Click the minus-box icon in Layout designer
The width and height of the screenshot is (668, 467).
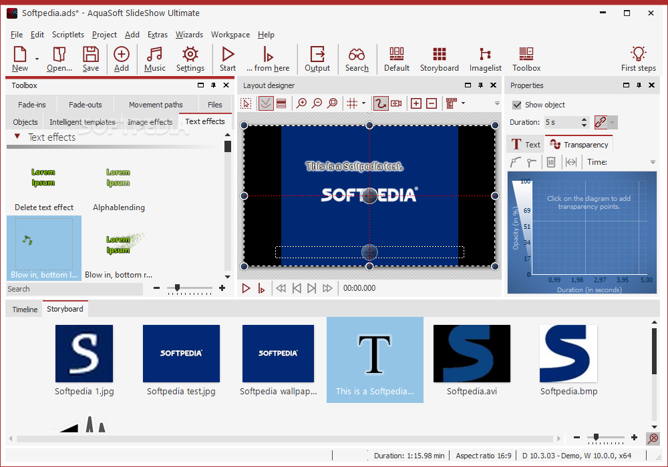pyautogui.click(x=432, y=103)
